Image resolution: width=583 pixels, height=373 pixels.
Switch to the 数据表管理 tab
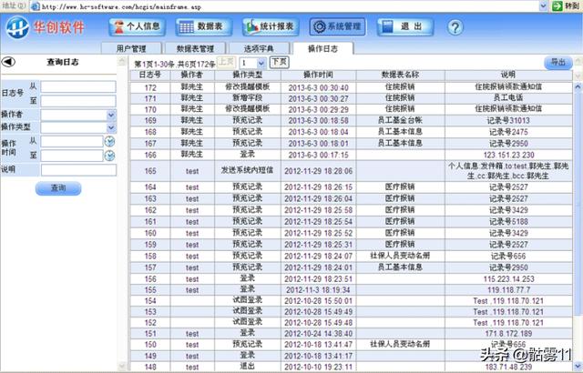pos(195,48)
